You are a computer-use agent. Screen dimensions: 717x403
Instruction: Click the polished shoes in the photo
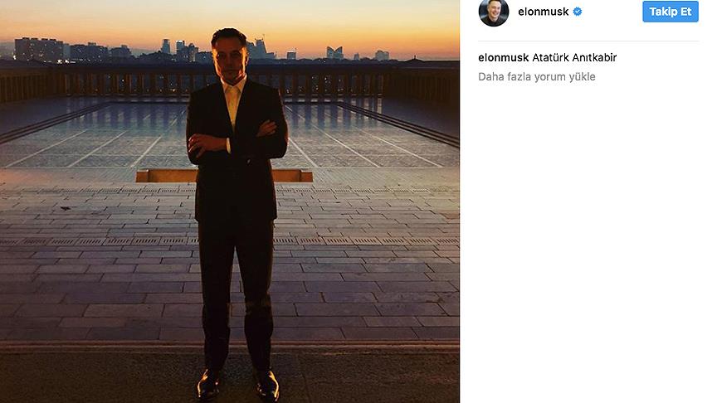click(238, 385)
